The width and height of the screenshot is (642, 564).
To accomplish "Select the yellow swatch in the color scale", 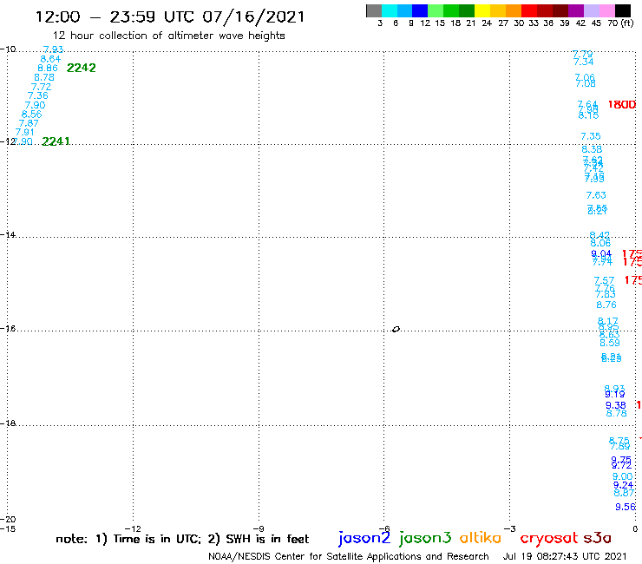I will pyautogui.click(x=482, y=10).
